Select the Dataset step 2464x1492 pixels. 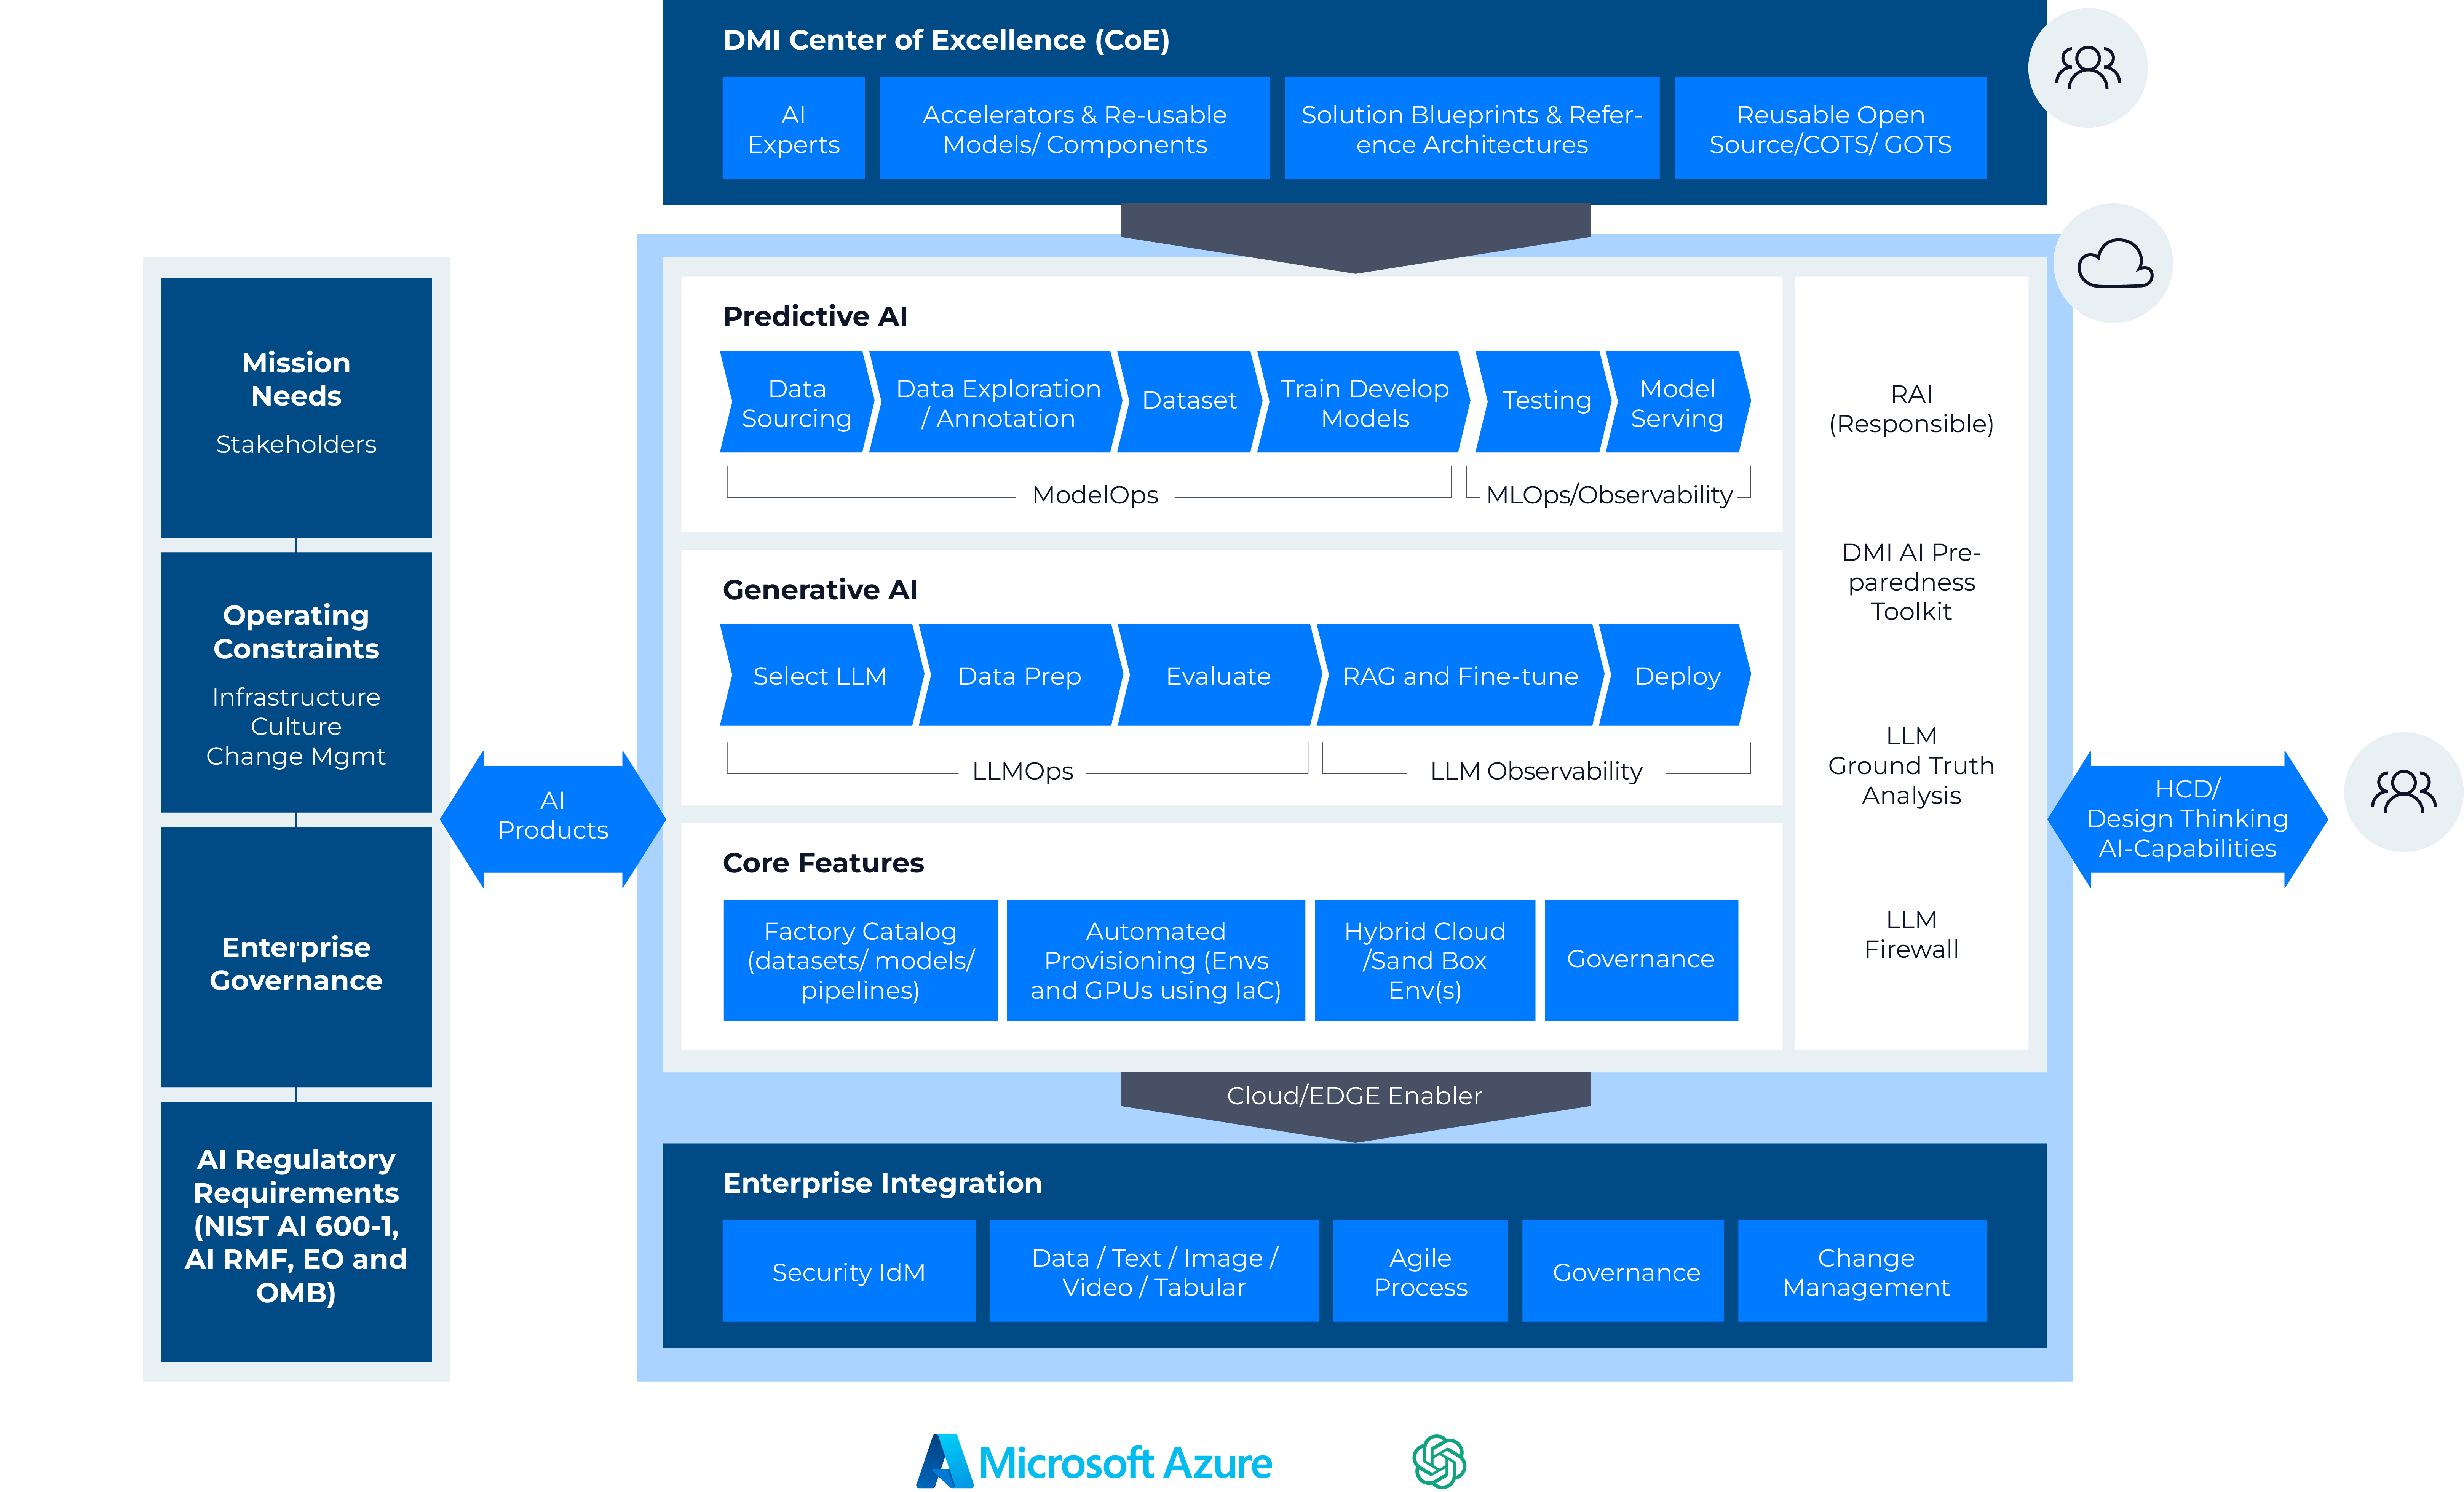[1189, 402]
